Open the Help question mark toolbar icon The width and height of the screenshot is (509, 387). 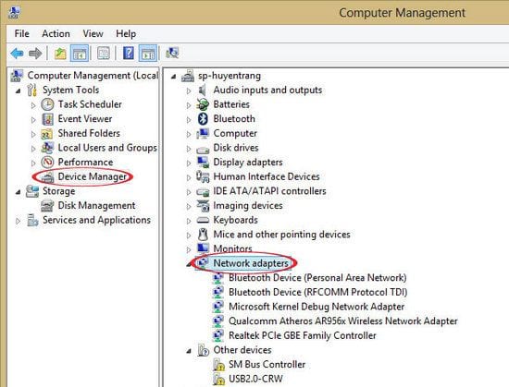click(x=129, y=54)
